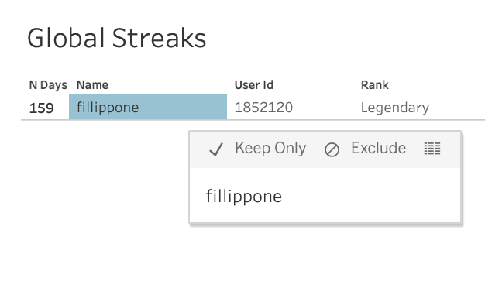The width and height of the screenshot is (485, 288).
Task: Click empty header space right of Rank
Action: 436,85
